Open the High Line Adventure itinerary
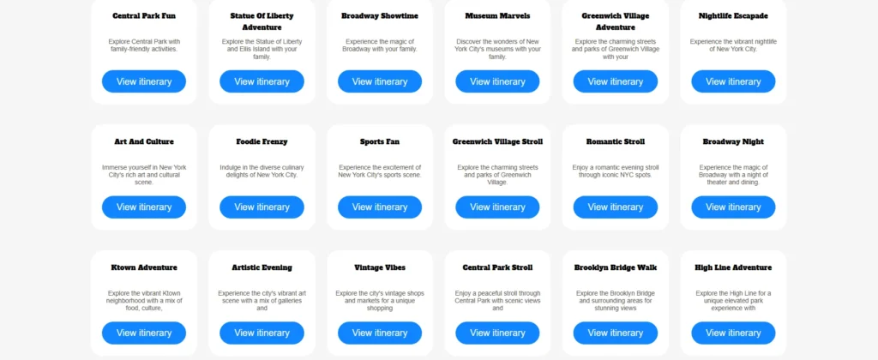The width and height of the screenshot is (878, 360). tap(733, 333)
